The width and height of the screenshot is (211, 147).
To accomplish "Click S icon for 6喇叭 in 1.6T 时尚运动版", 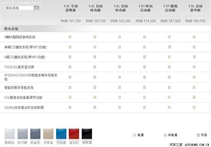I will click(x=145, y=37).
